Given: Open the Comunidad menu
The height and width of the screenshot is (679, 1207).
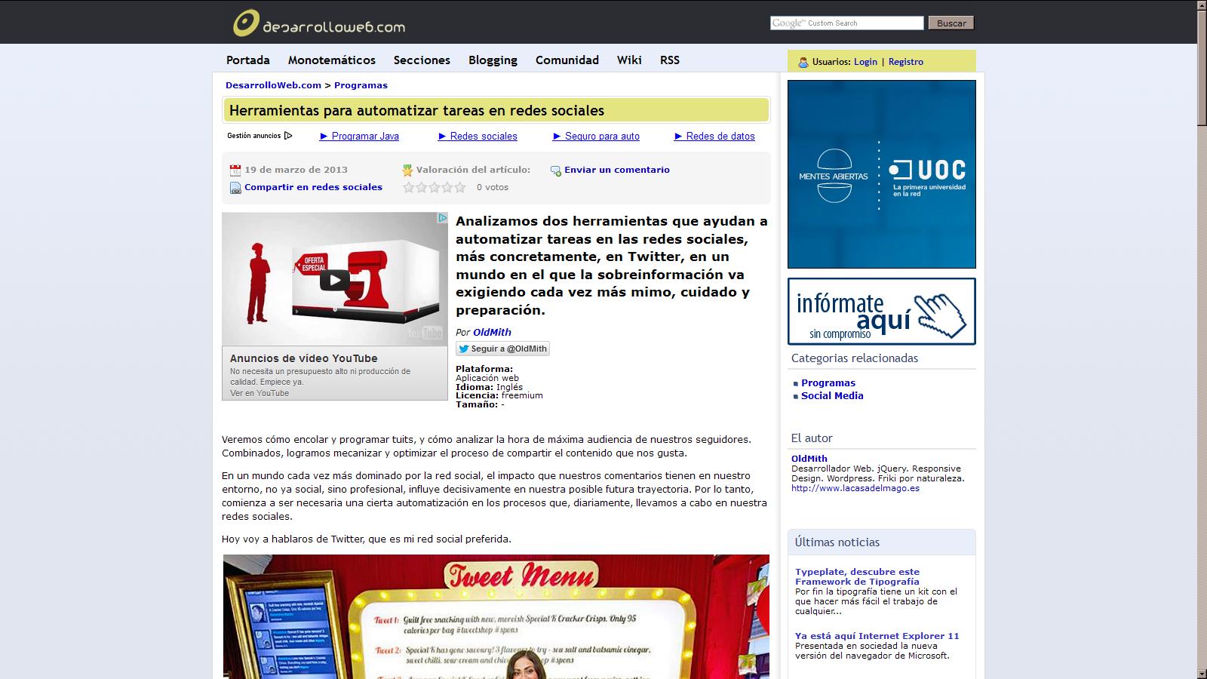Looking at the screenshot, I should pyautogui.click(x=567, y=60).
